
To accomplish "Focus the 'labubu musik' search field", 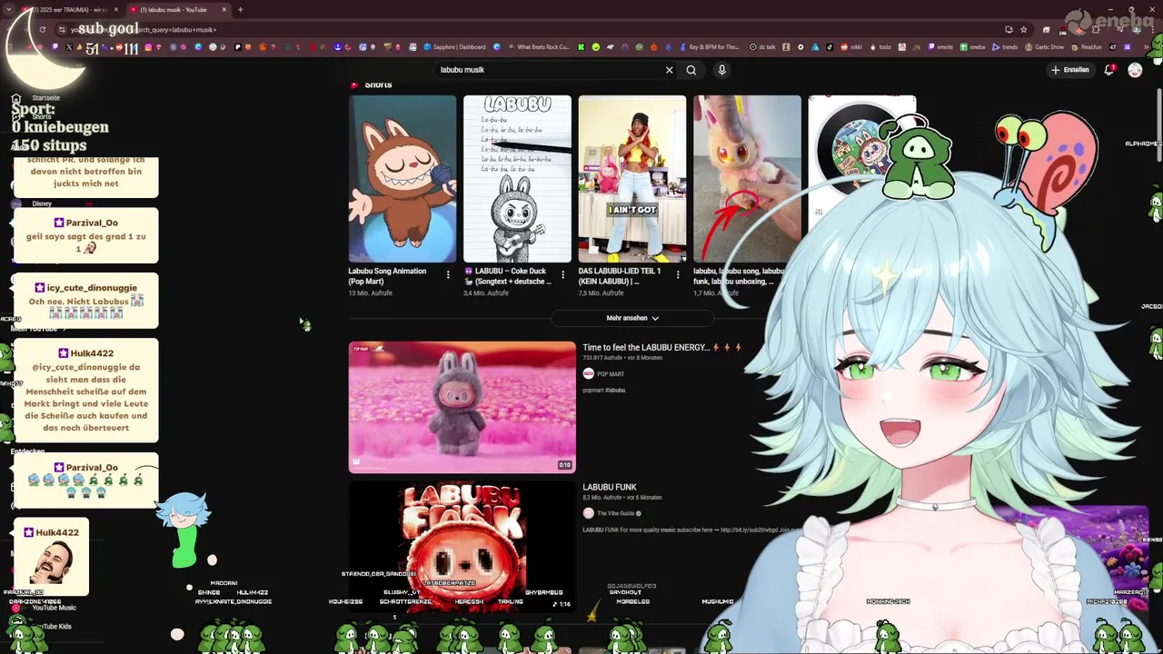I will [549, 70].
